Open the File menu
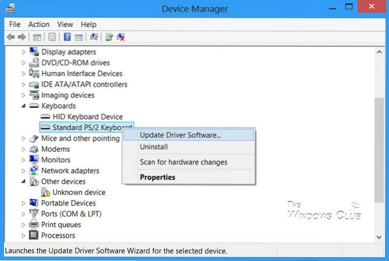The width and height of the screenshot is (389, 261). coord(14,25)
